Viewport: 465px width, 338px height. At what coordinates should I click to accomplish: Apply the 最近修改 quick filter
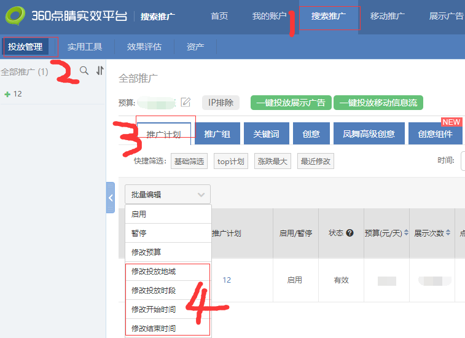point(315,162)
